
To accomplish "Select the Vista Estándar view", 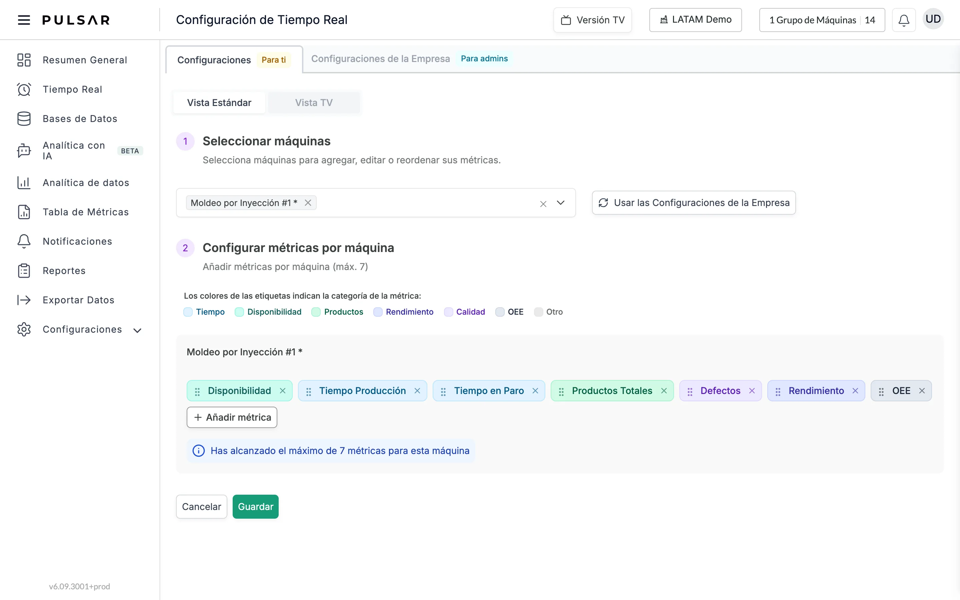I will (x=219, y=103).
